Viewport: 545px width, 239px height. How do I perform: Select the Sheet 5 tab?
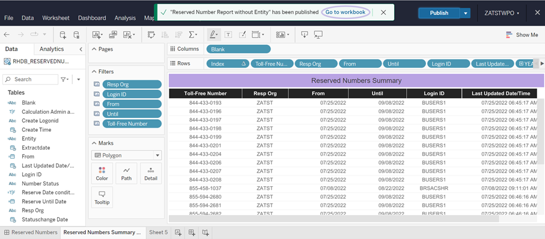159,232
